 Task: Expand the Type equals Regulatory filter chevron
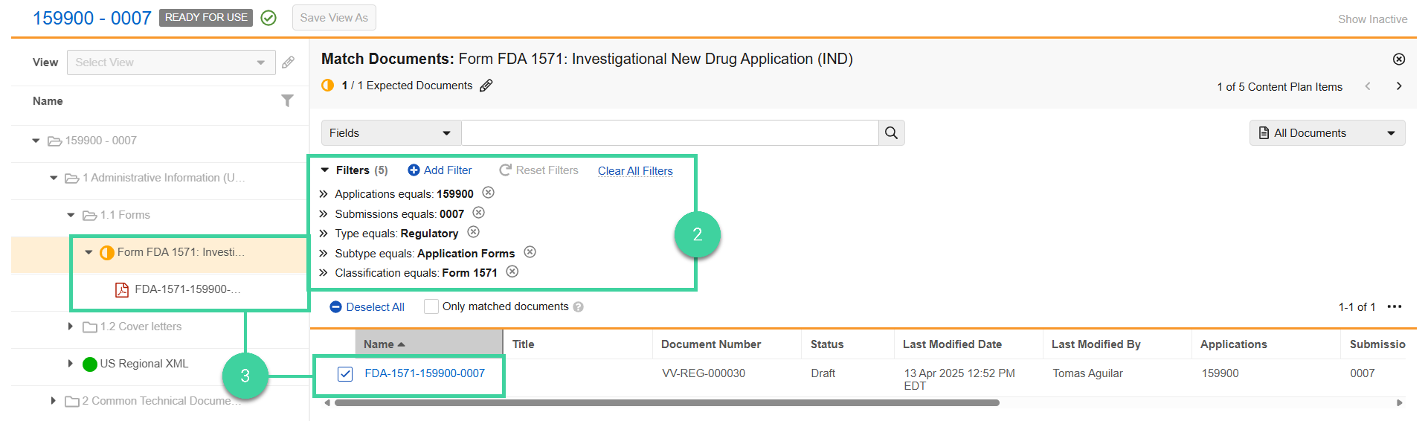pos(324,234)
